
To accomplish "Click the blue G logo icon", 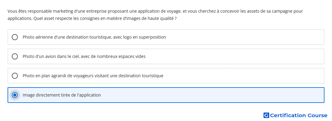I will click(266, 115).
